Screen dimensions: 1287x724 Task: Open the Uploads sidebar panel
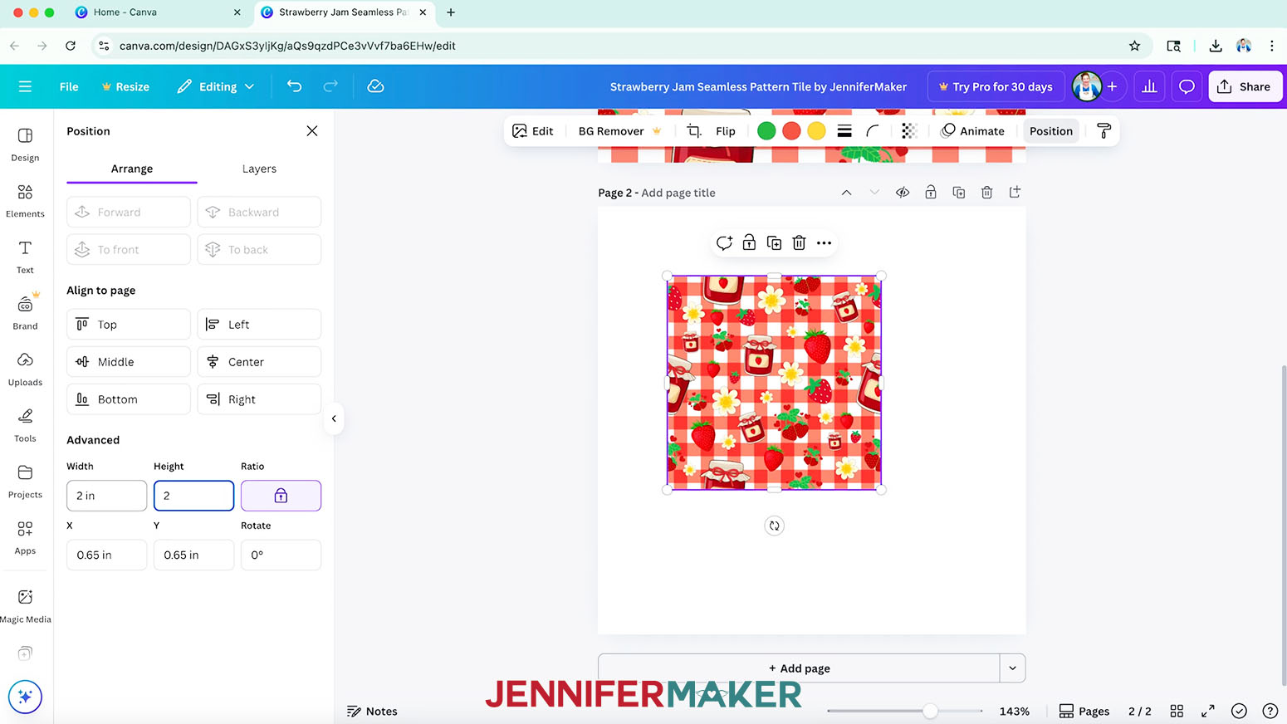[x=25, y=369]
